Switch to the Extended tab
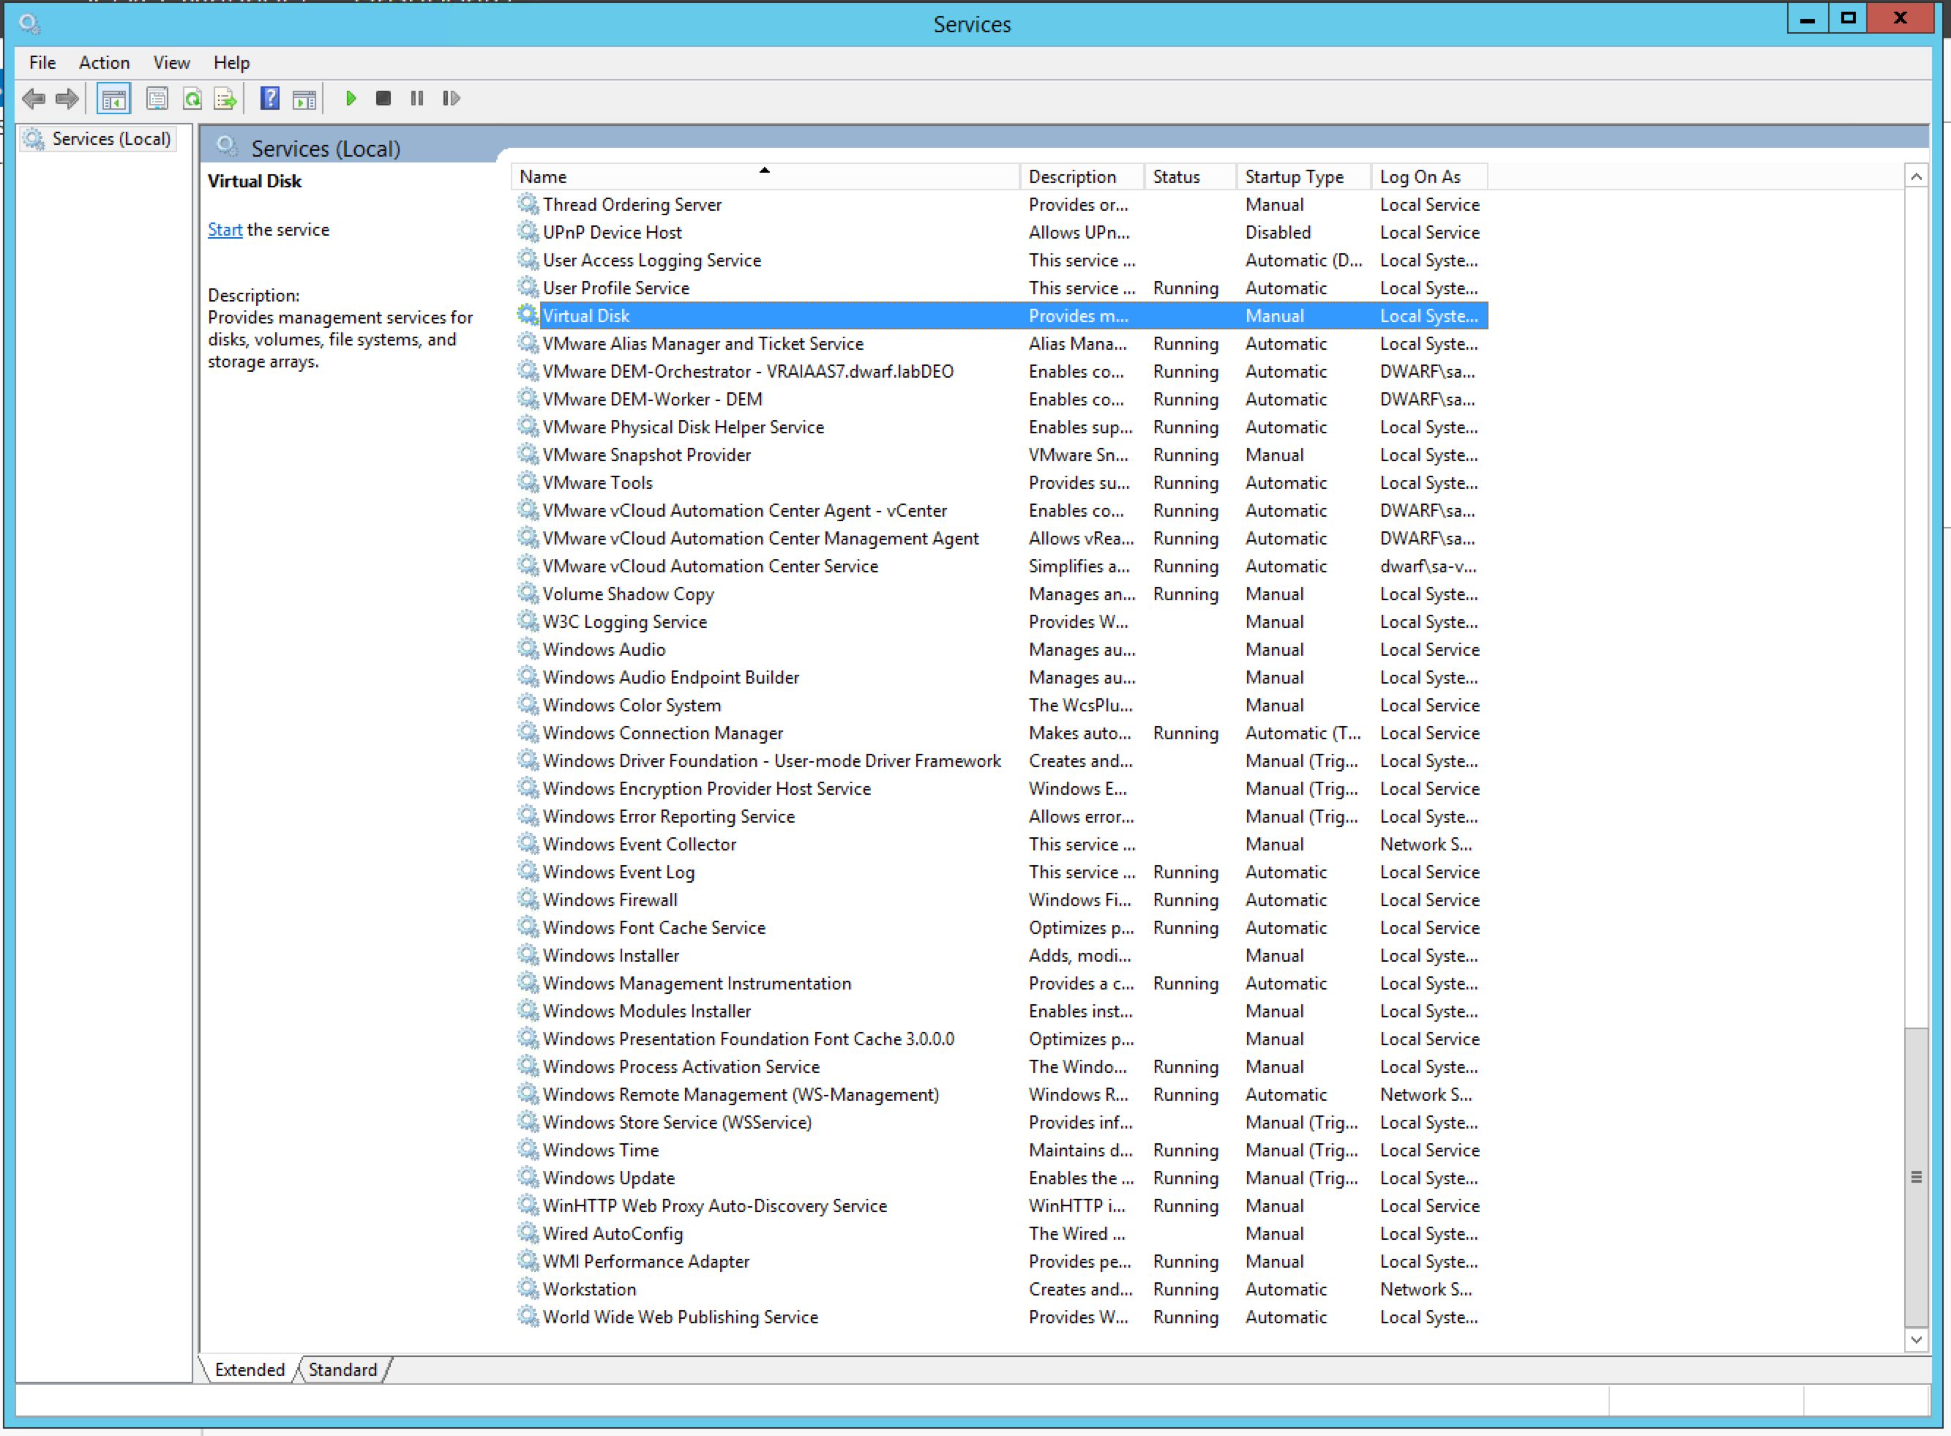Viewport: 1951px width, 1436px height. 250,1370
